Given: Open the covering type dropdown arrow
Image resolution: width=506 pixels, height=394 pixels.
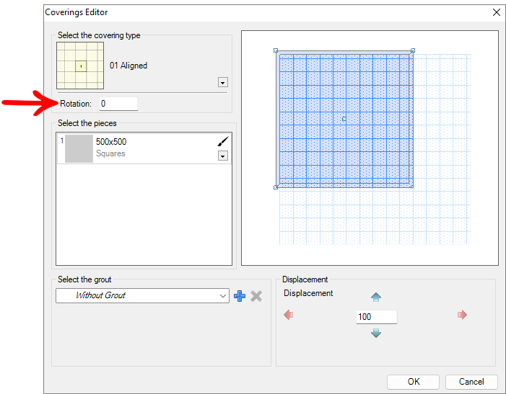Looking at the screenshot, I should coord(222,82).
